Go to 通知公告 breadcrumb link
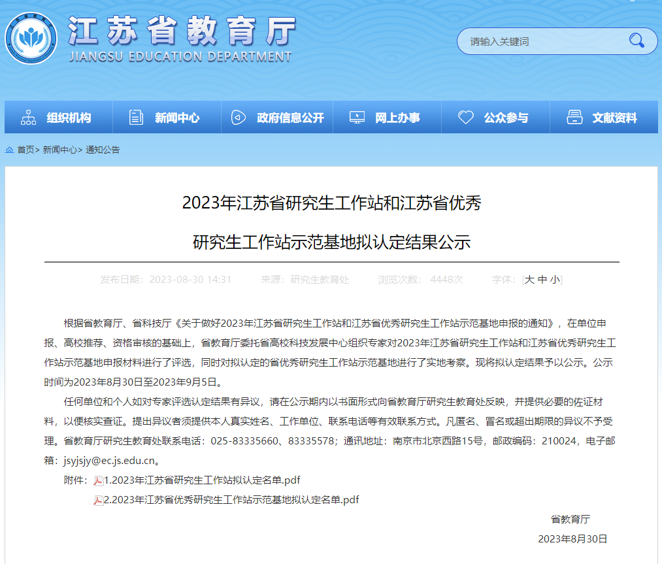Image resolution: width=662 pixels, height=564 pixels. pos(103,150)
